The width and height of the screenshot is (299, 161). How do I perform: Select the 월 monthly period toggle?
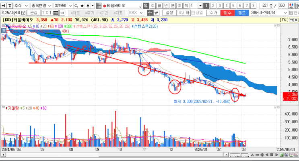pyautogui.click(x=159, y=6)
